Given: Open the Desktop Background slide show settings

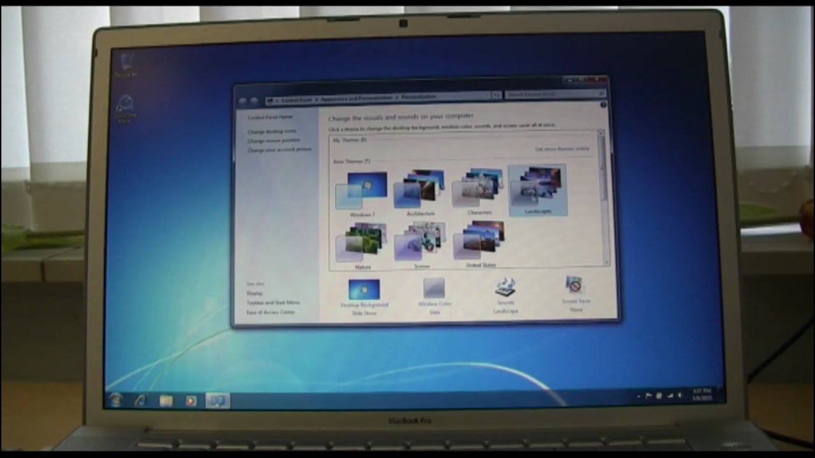Looking at the screenshot, I should [x=364, y=291].
